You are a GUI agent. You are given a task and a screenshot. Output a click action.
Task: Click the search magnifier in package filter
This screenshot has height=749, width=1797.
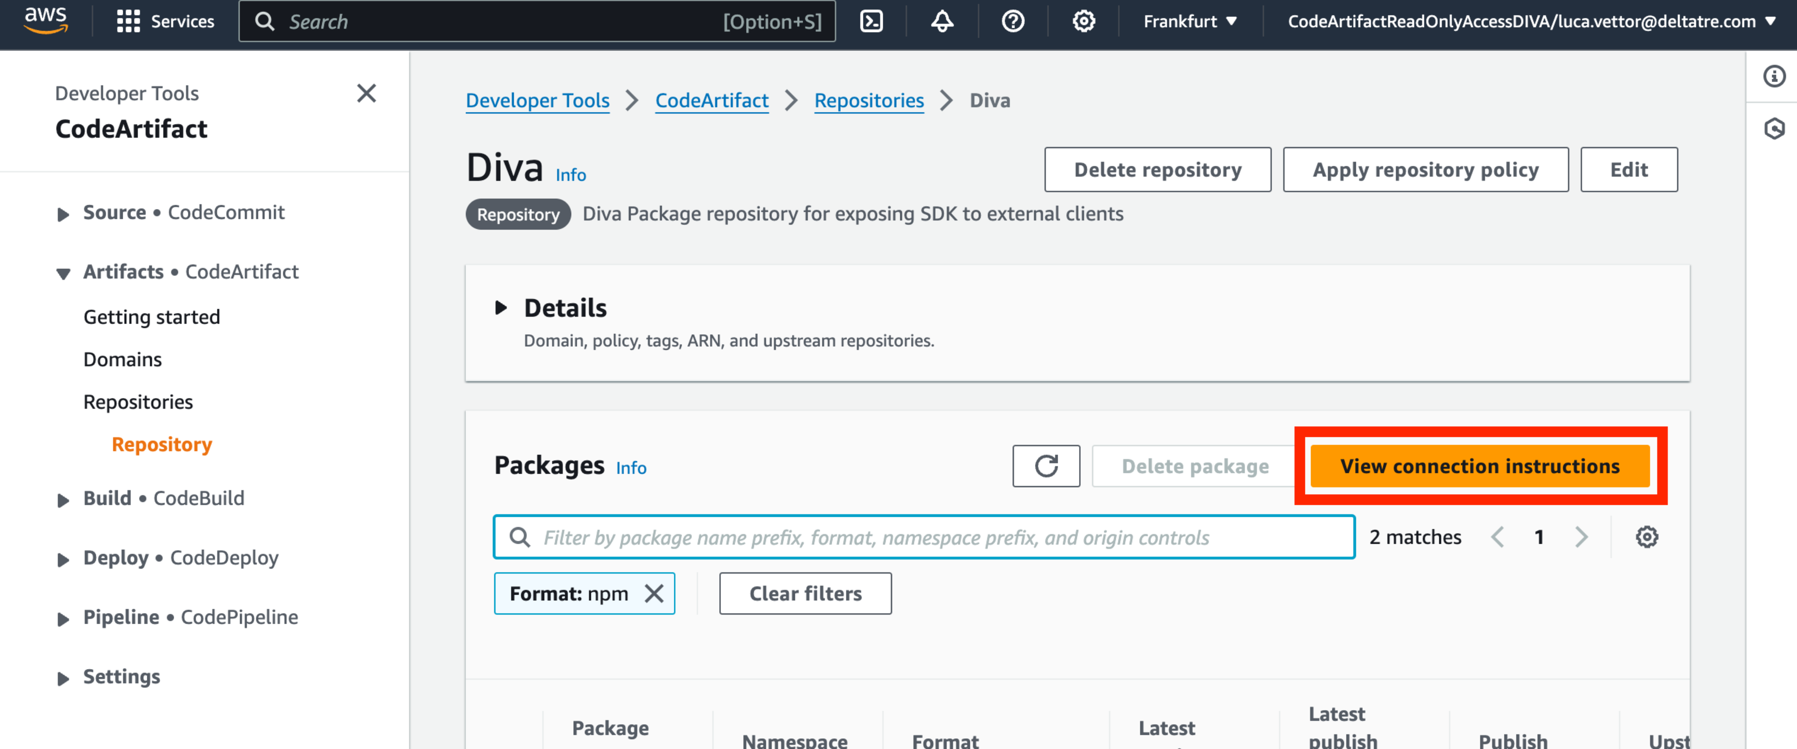click(520, 537)
